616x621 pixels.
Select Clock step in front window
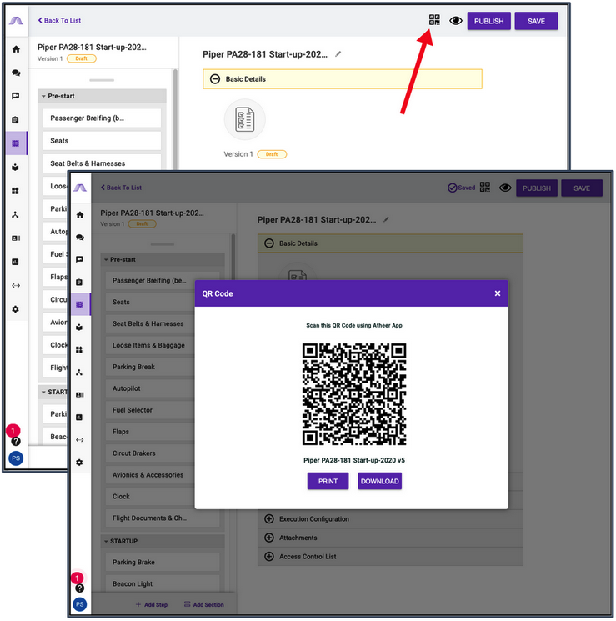[x=150, y=496]
